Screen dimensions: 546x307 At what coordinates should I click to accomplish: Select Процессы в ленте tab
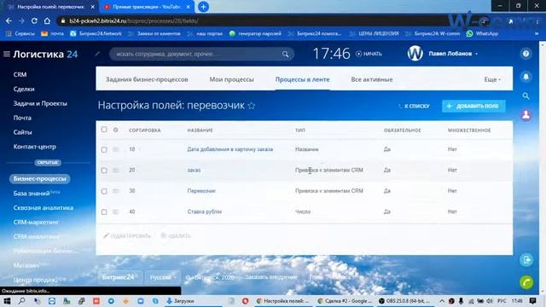pos(302,79)
